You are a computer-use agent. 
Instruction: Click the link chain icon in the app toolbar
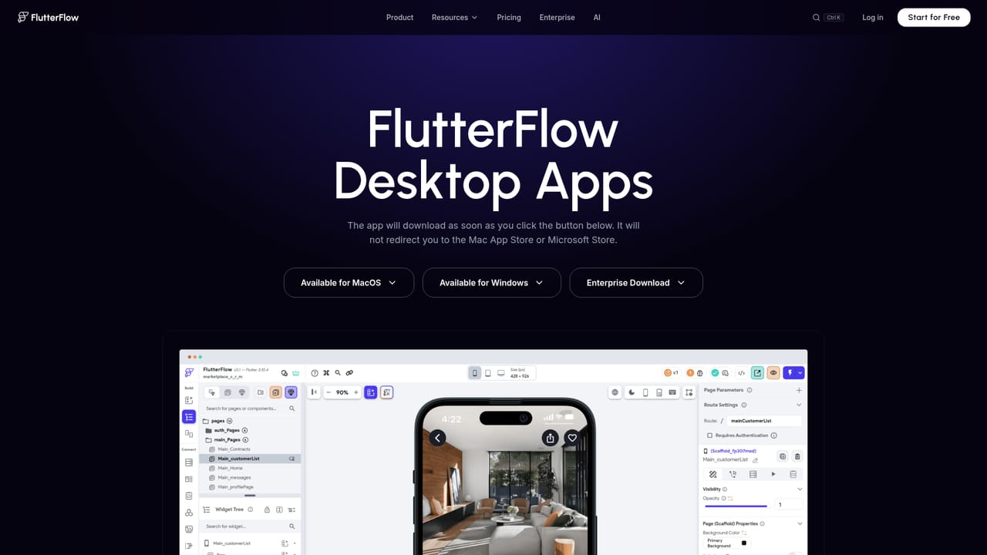point(349,373)
